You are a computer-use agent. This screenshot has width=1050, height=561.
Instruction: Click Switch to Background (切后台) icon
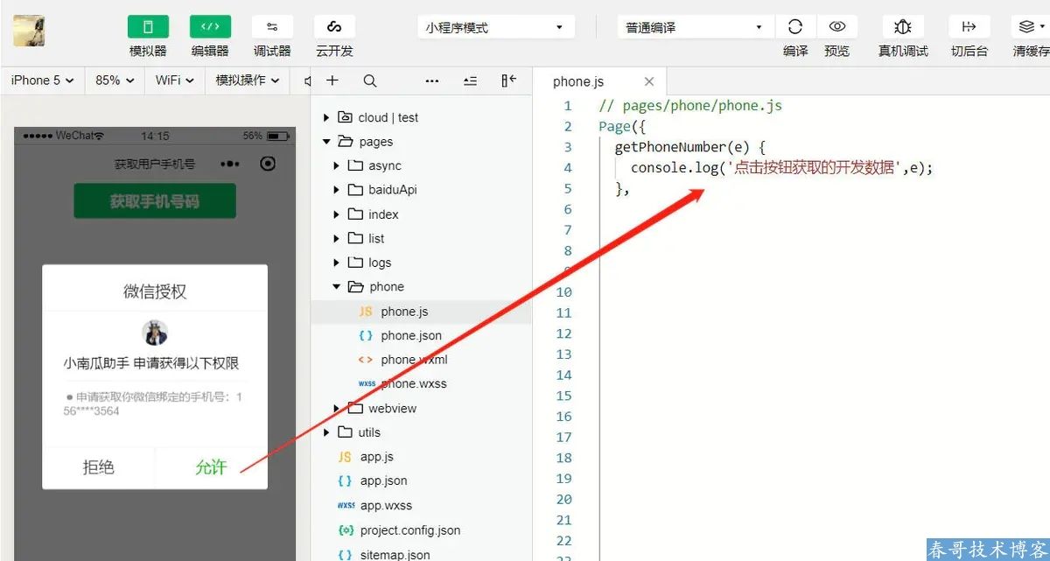(969, 27)
